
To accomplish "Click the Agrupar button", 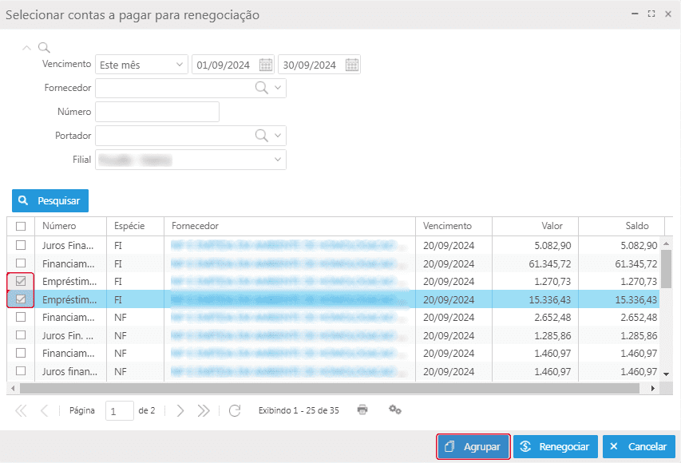I will [473, 447].
